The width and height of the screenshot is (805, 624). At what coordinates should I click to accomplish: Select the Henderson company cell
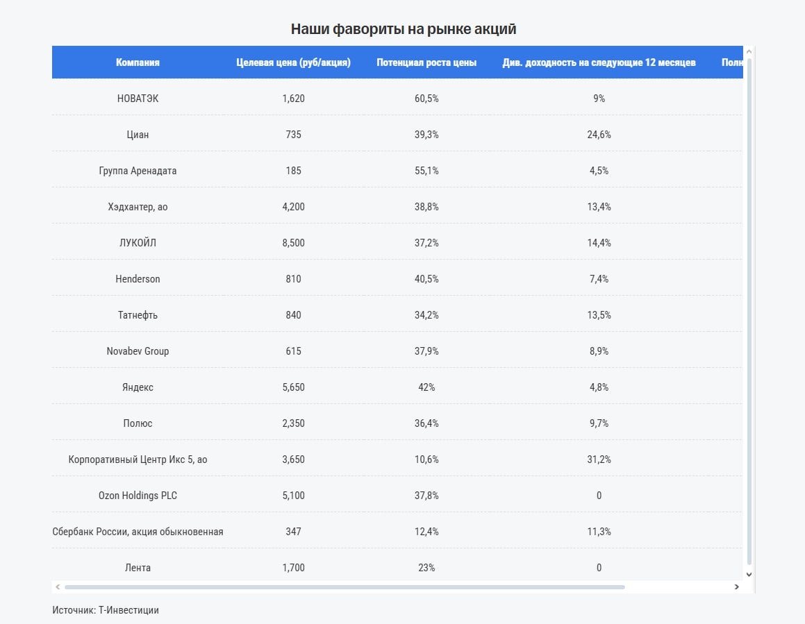[138, 279]
